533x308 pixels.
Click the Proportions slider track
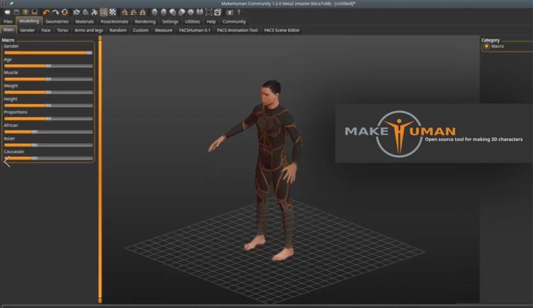48,119
